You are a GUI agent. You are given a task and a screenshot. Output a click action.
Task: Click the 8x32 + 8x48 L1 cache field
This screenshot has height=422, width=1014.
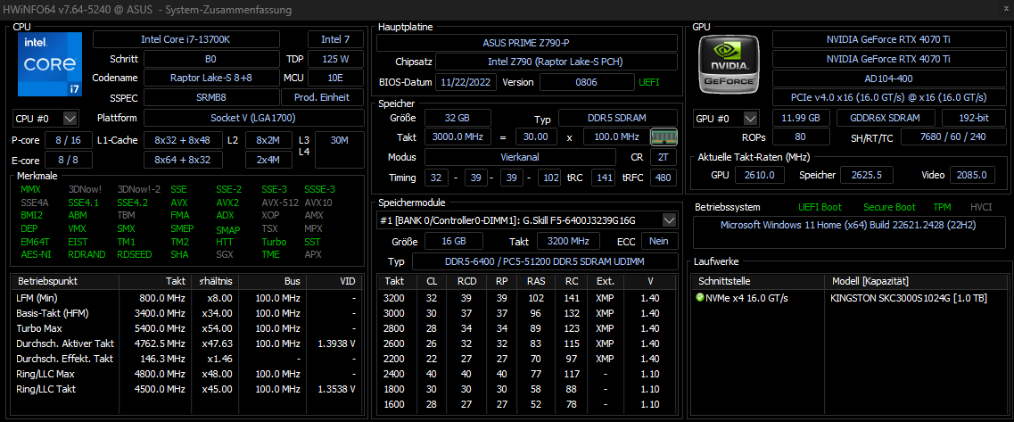click(183, 140)
